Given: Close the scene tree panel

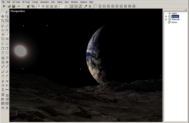Looking at the screenshot, I should 186,10.
